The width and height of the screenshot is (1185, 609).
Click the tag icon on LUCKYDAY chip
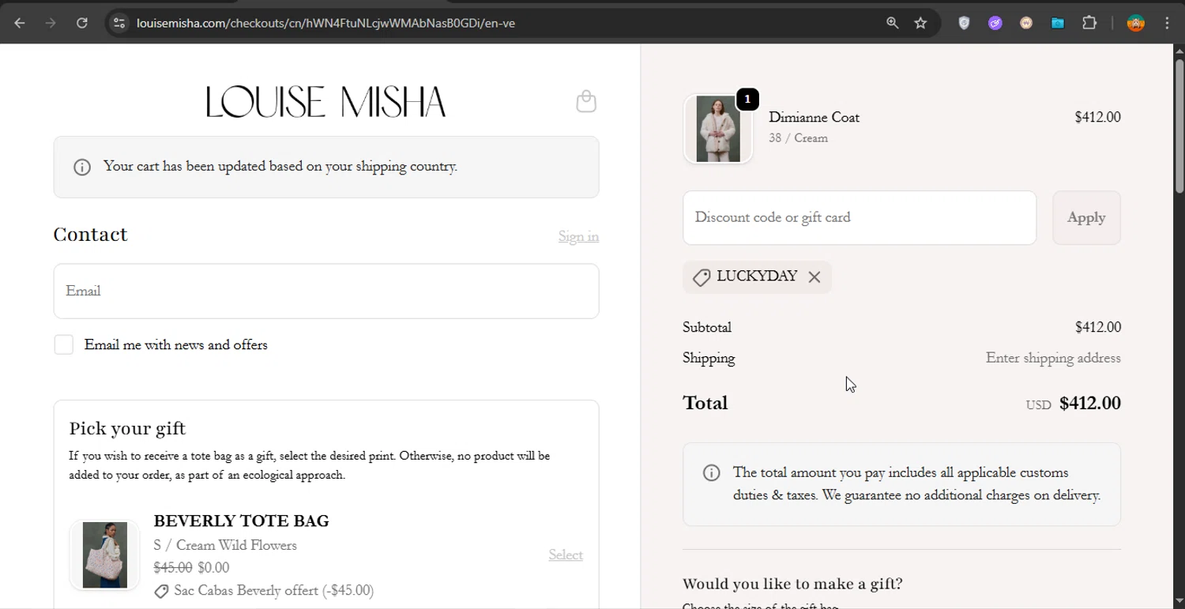[x=702, y=277]
